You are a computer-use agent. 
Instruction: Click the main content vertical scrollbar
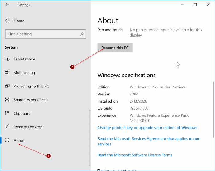(x=214, y=109)
